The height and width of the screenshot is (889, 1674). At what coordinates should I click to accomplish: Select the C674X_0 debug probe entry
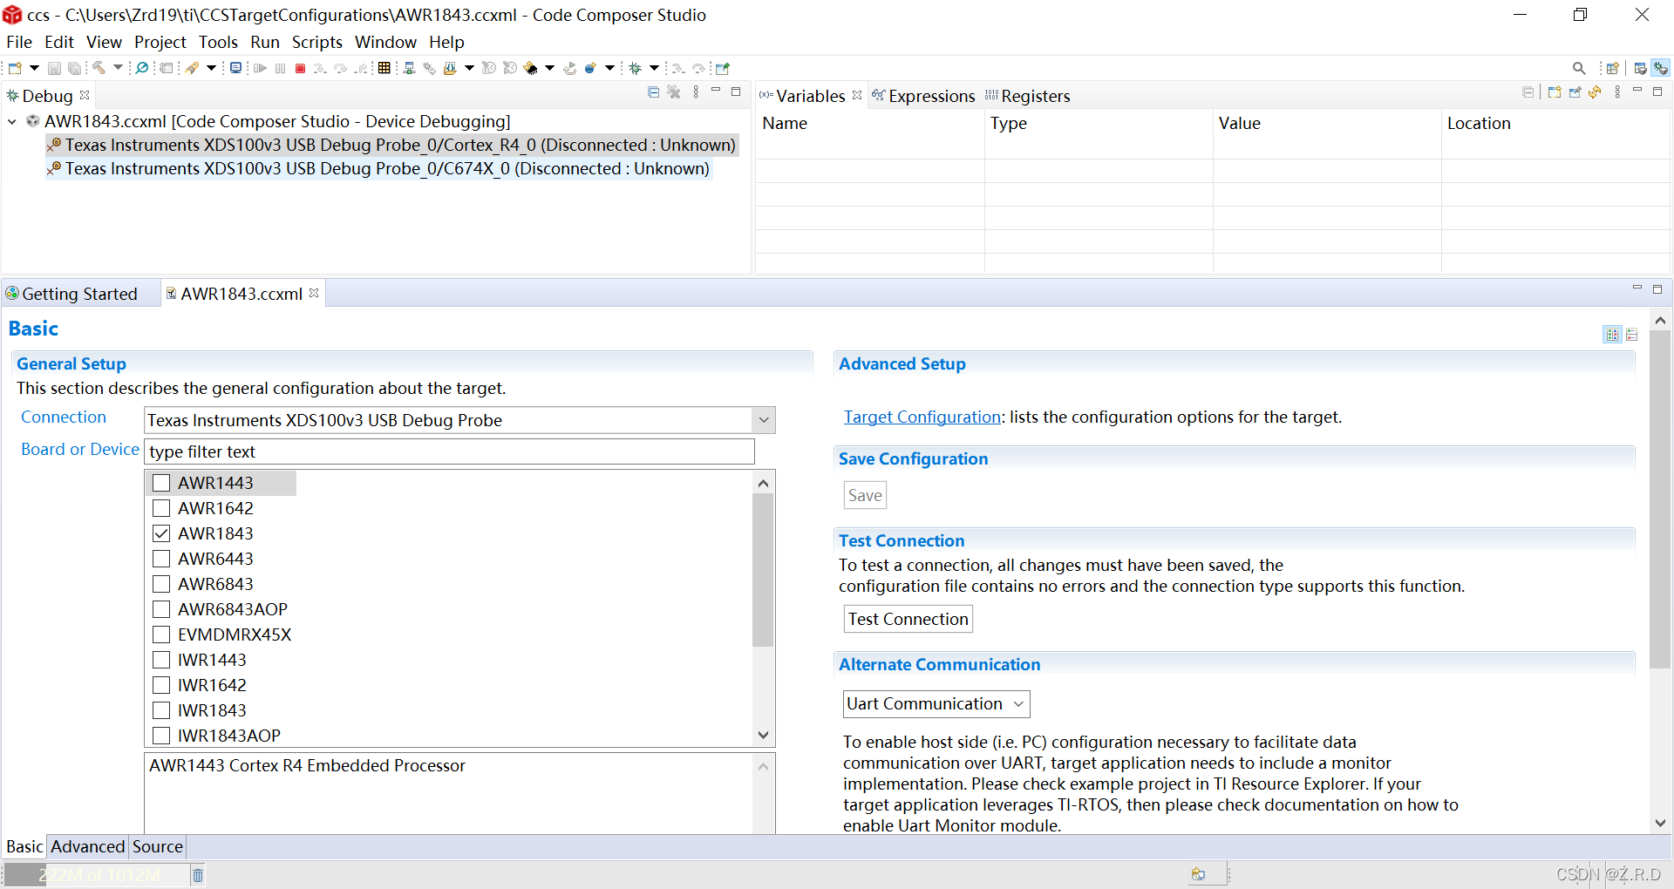coord(379,168)
